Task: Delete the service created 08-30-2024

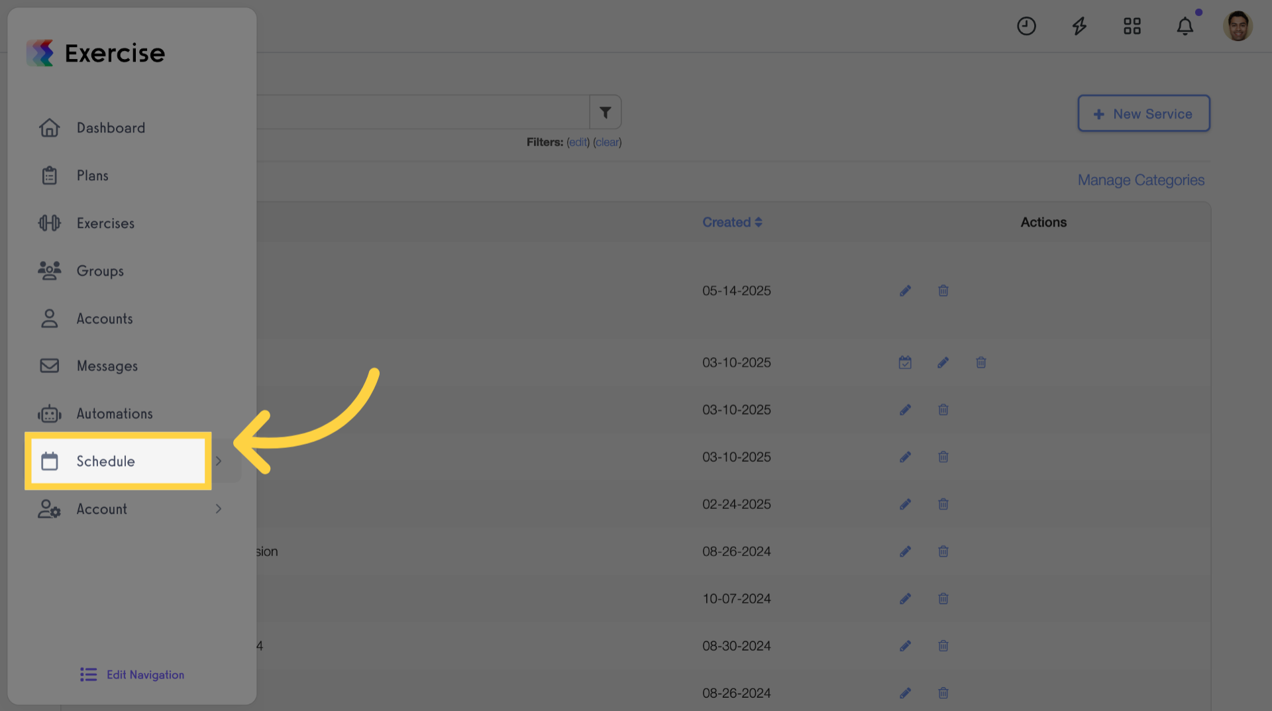Action: [x=943, y=646]
